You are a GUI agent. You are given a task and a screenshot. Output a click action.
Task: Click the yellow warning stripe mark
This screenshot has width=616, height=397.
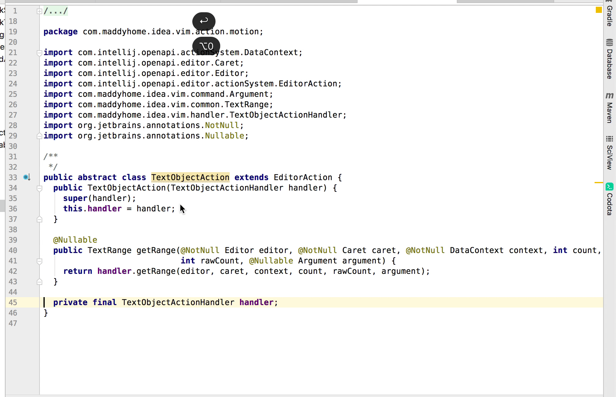599,183
